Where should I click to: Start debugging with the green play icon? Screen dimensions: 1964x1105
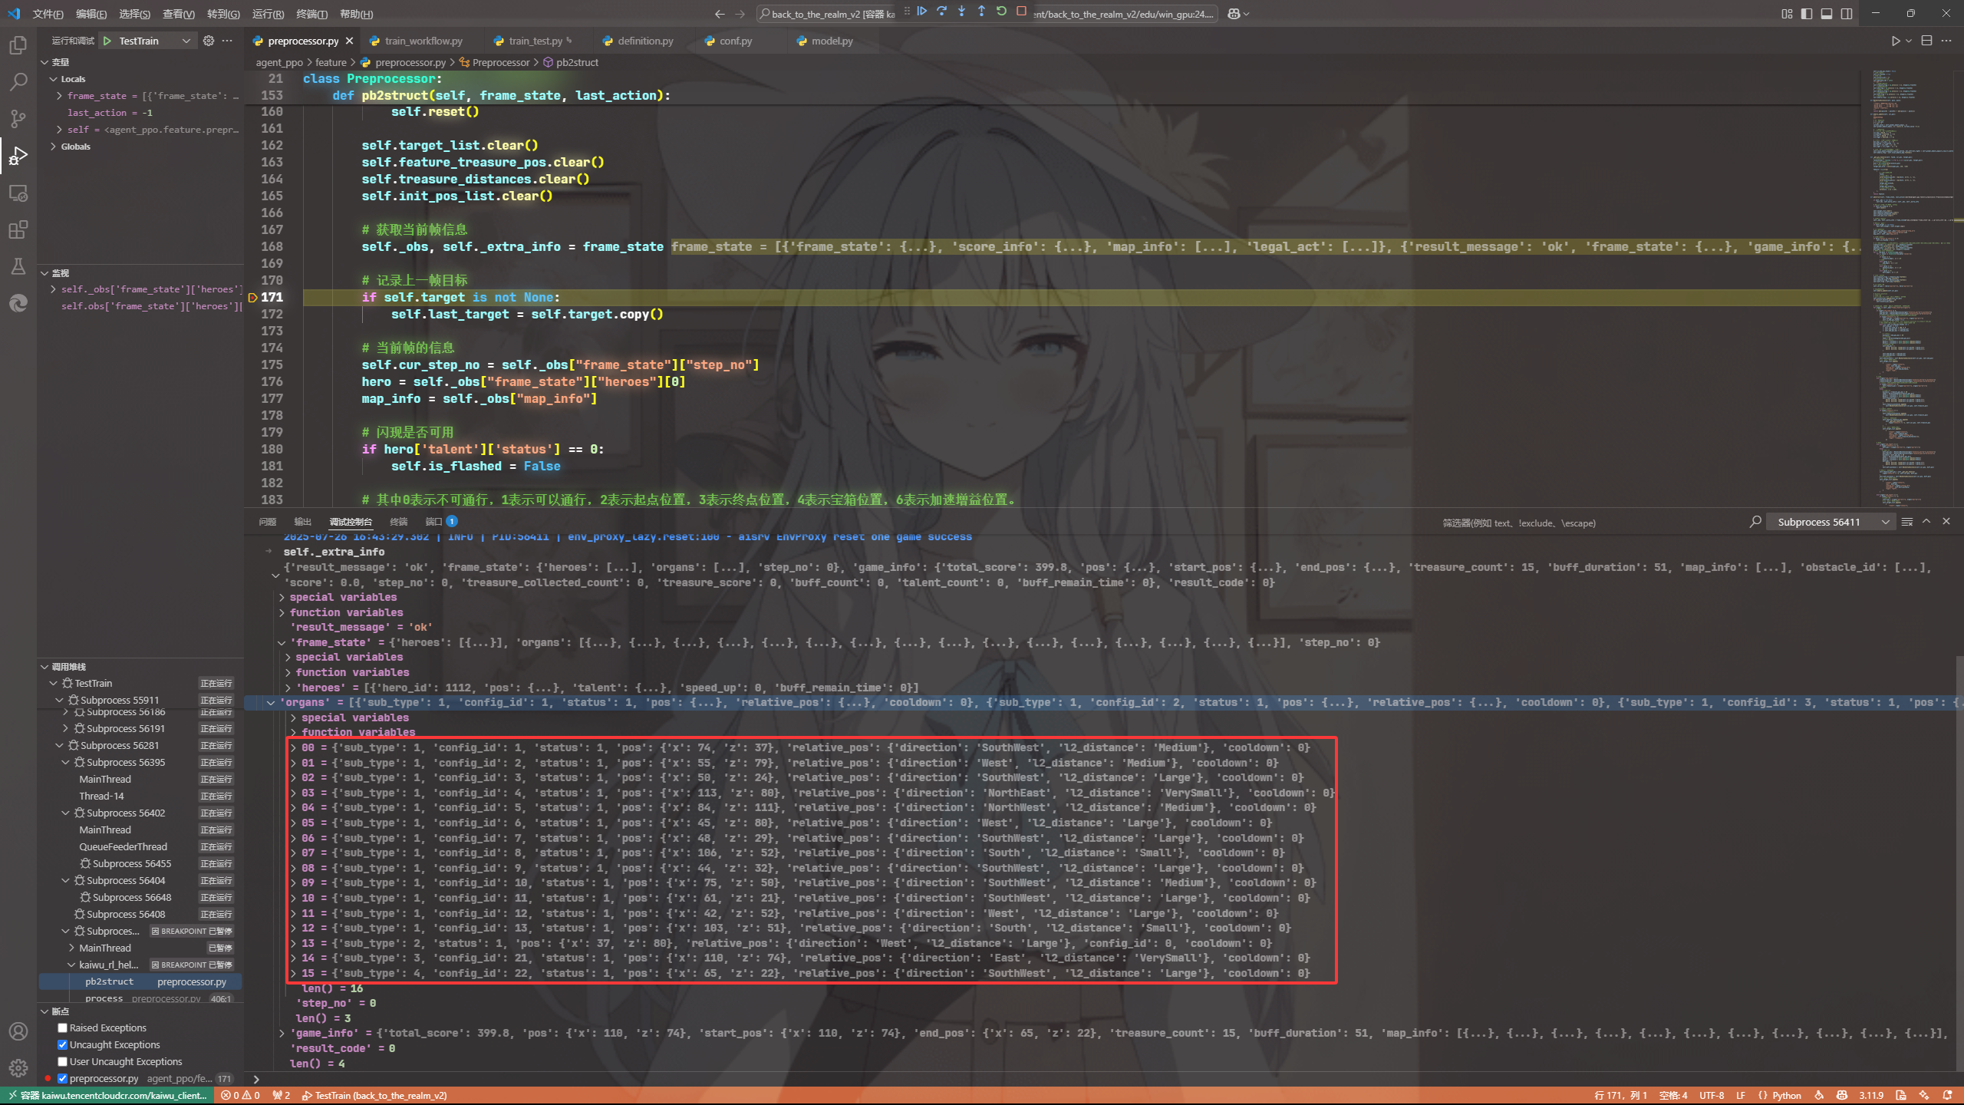pos(108,41)
